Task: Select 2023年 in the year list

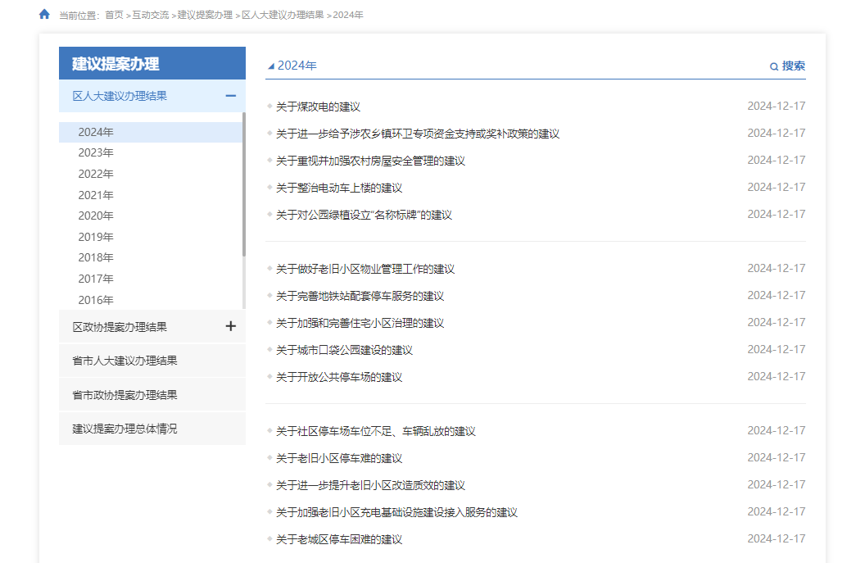Action: (96, 152)
